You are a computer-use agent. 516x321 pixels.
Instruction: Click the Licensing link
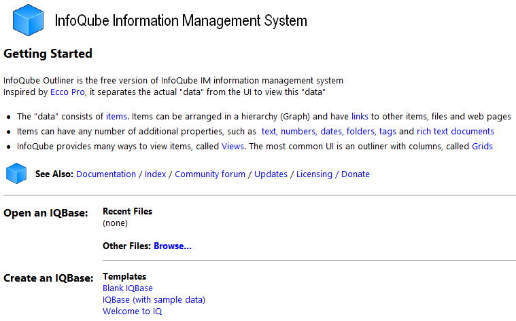click(314, 174)
